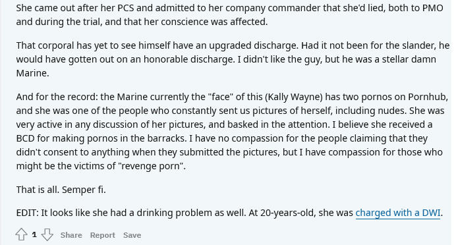Click the word "Marine." on its own line

[33, 73]
